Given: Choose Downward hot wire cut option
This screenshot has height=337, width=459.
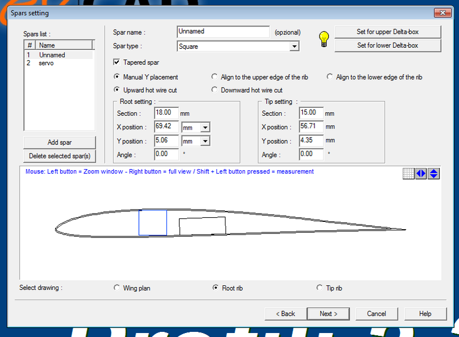Looking at the screenshot, I should (215, 90).
